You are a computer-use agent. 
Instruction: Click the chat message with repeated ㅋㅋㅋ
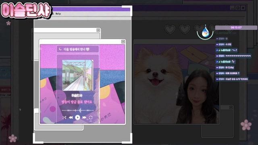coord(233,56)
